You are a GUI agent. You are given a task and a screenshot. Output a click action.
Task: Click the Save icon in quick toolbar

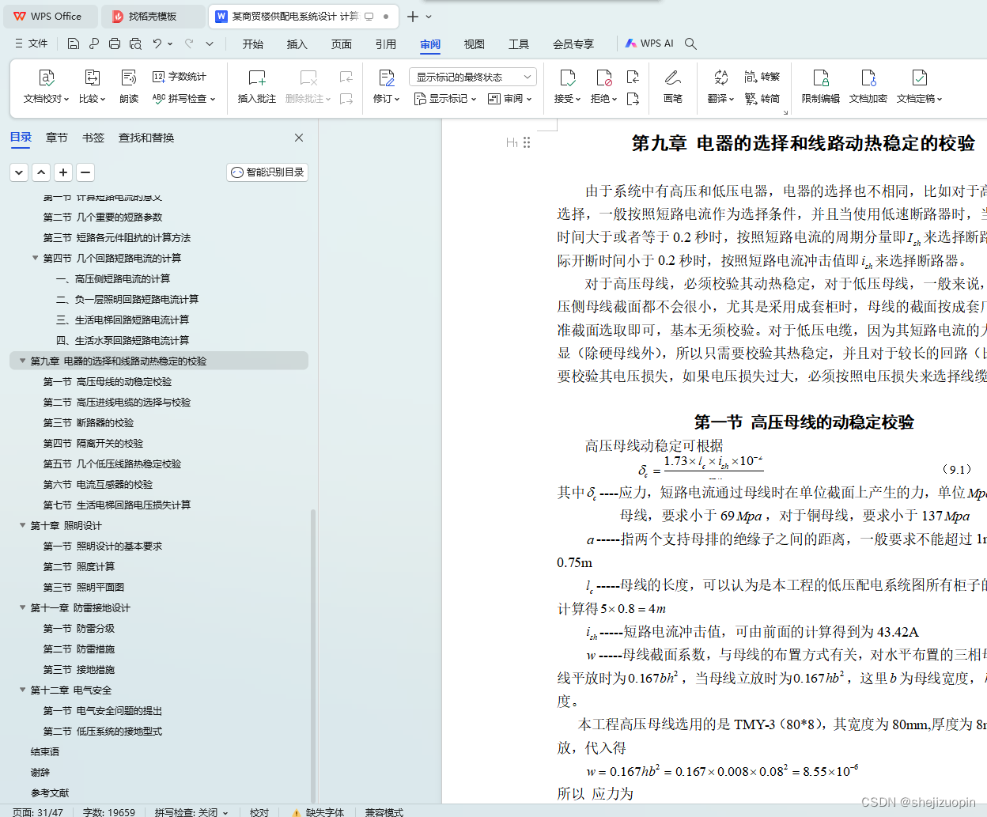coord(74,43)
